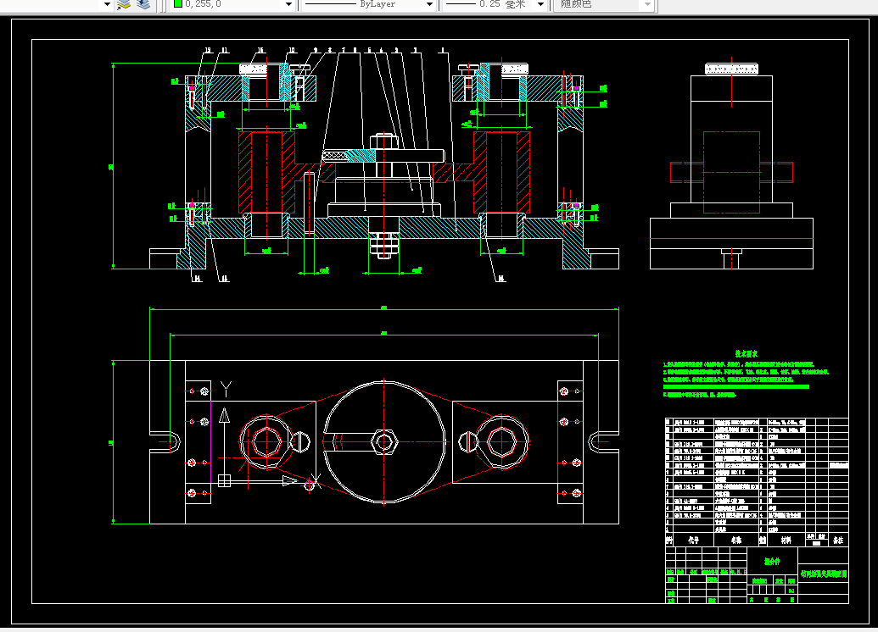Select the 组合件 text in title block
Screen dimensions: 878x632
coord(772,561)
